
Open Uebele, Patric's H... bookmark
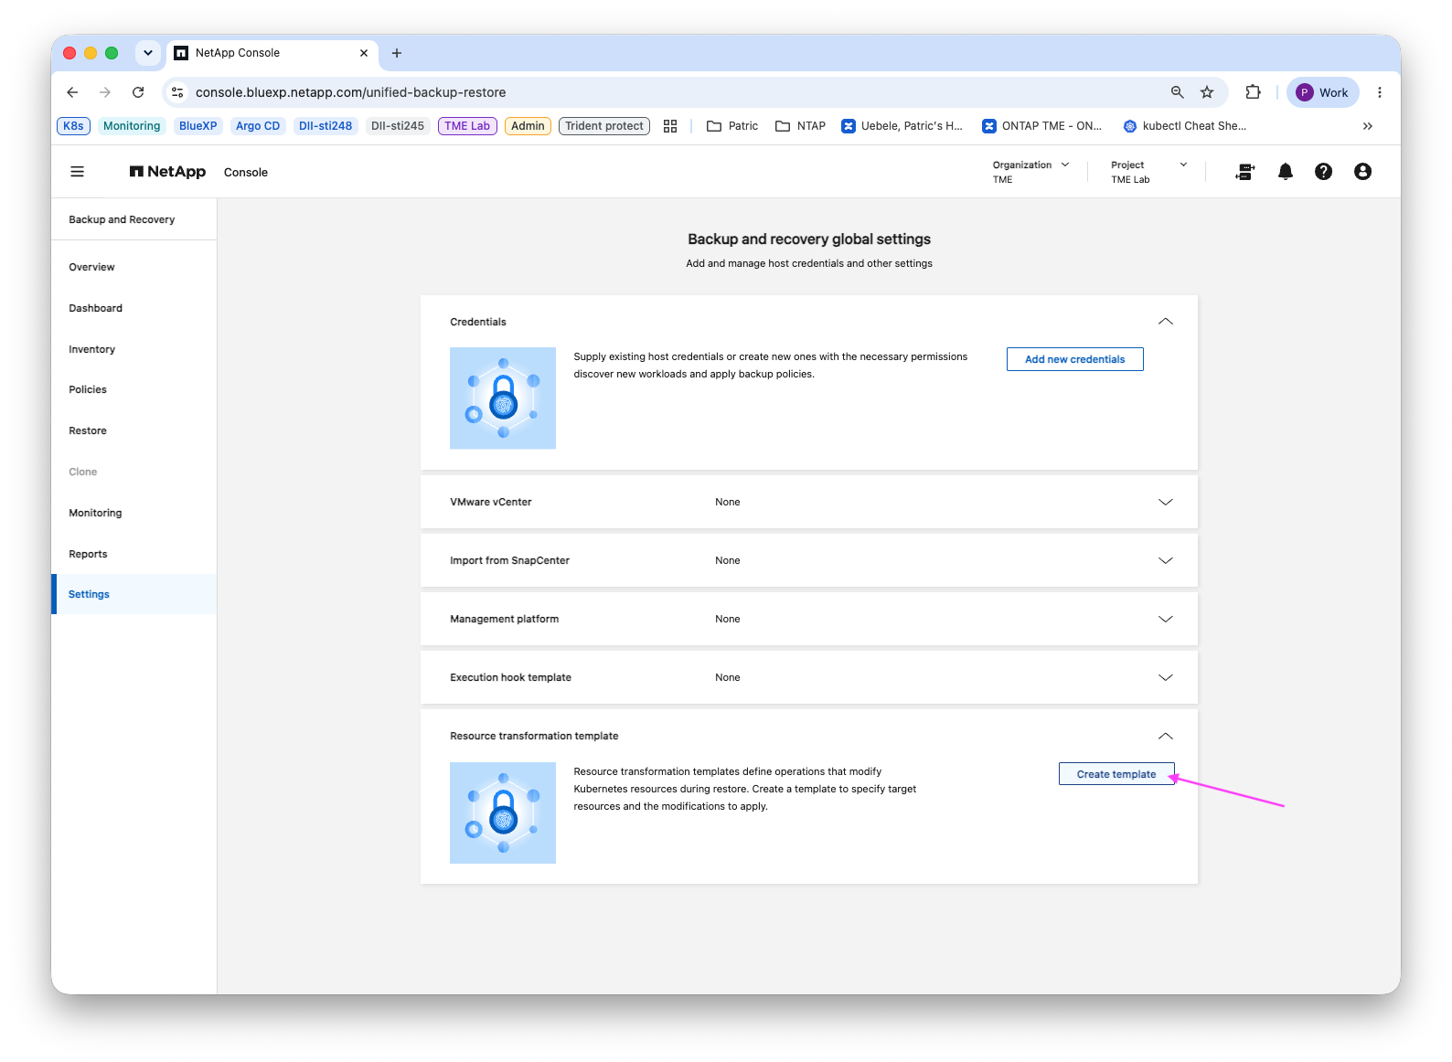(902, 126)
